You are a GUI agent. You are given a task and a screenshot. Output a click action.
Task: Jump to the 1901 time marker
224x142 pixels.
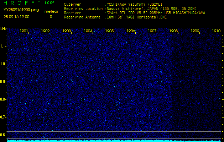tap(24, 31)
